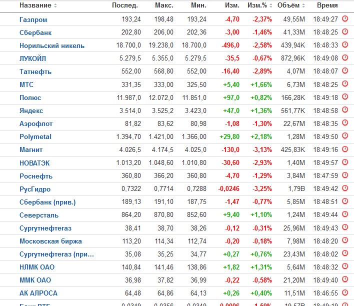The height and width of the screenshot is (306, 354).
Task: Click the clock icon in the Магнит row
Action: click(x=345, y=149)
